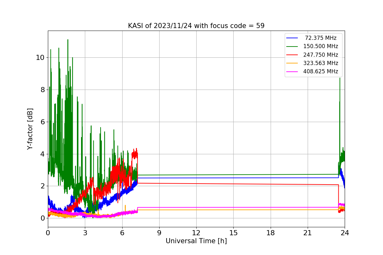Click x-axis tick label '21'
The image size is (383, 255).
tap(308, 233)
